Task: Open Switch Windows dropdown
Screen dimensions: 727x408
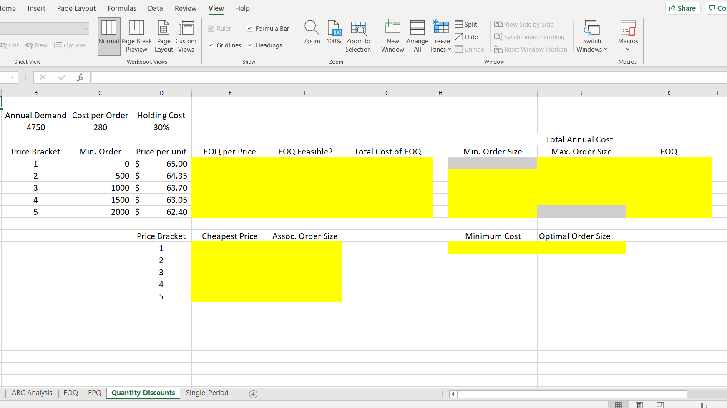Action: (592, 37)
